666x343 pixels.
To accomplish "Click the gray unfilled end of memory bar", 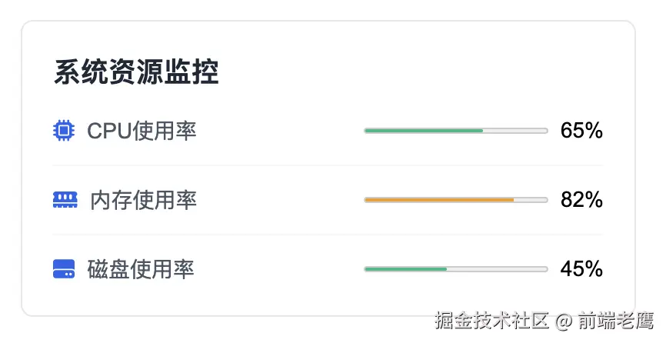I will [x=531, y=200].
